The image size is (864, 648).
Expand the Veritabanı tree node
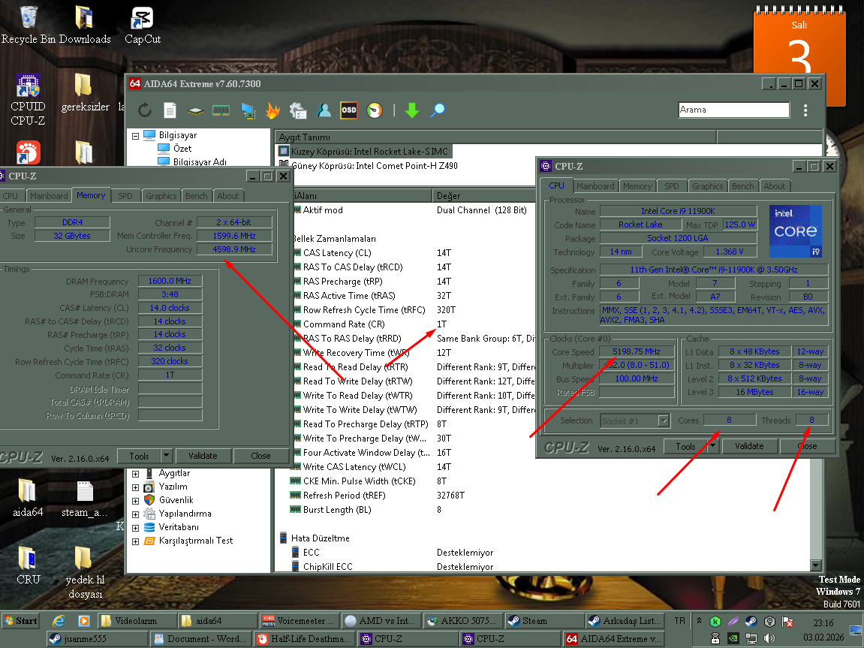[x=136, y=528]
